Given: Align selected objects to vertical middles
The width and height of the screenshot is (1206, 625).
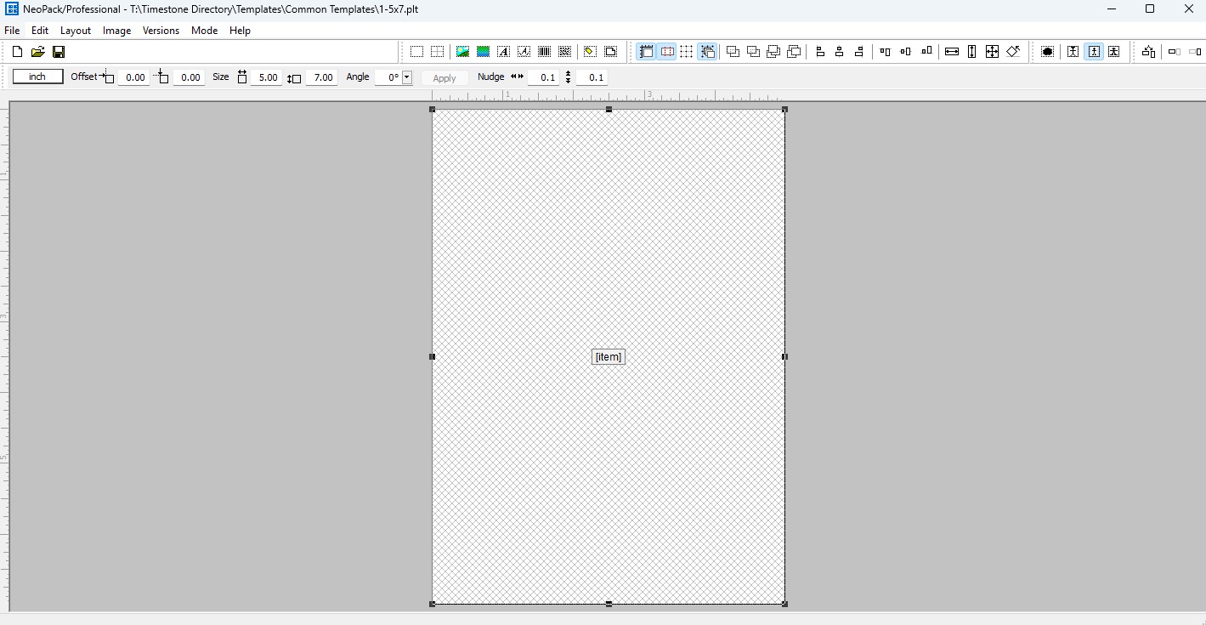Looking at the screenshot, I should click(x=905, y=52).
